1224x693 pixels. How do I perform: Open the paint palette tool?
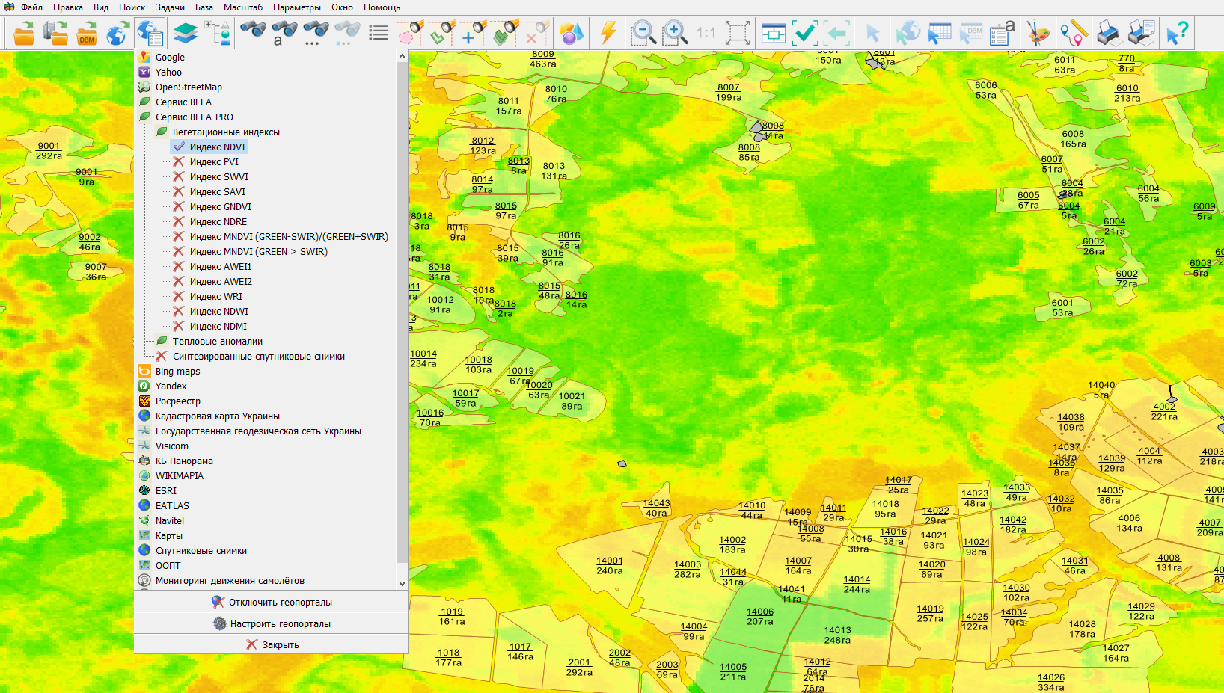1038,33
